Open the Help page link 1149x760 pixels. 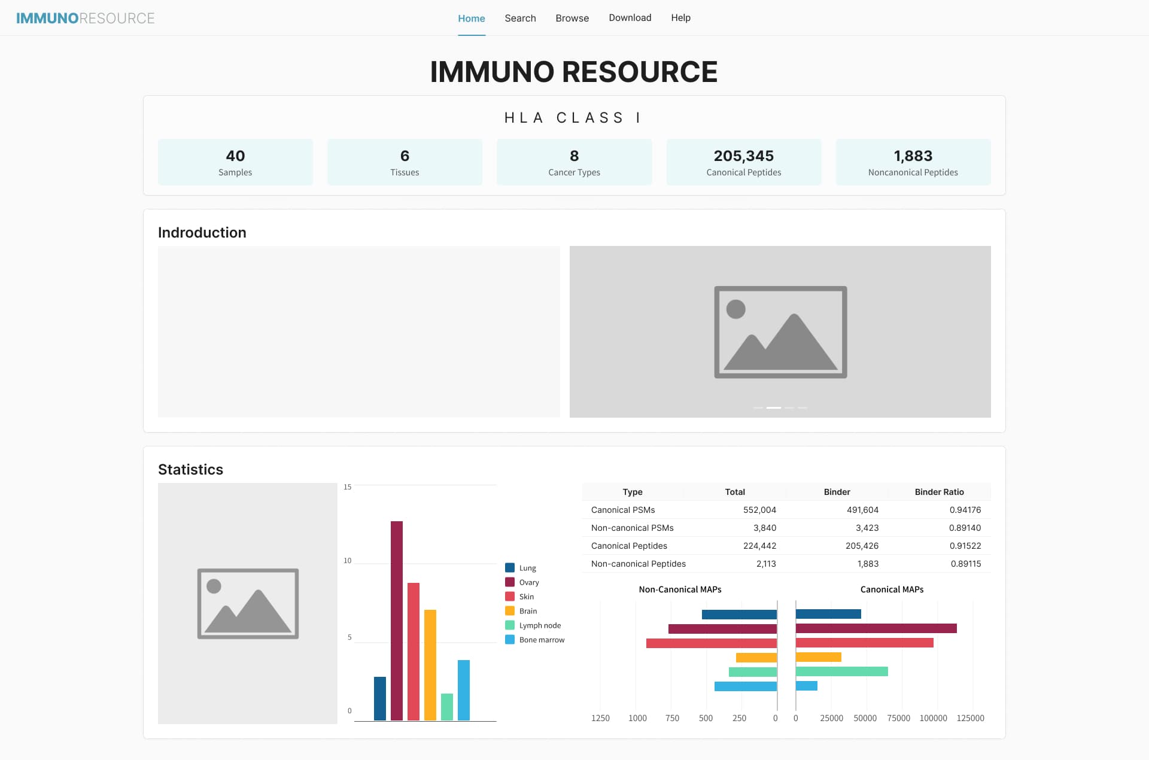point(680,18)
